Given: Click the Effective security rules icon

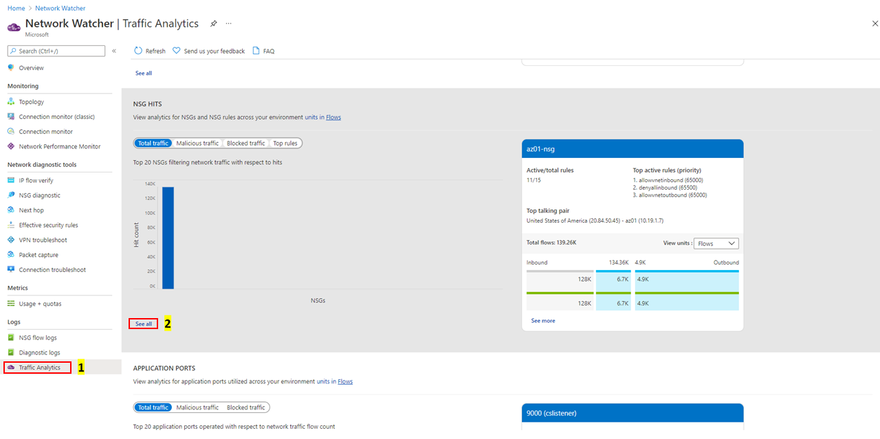Looking at the screenshot, I should 11,225.
